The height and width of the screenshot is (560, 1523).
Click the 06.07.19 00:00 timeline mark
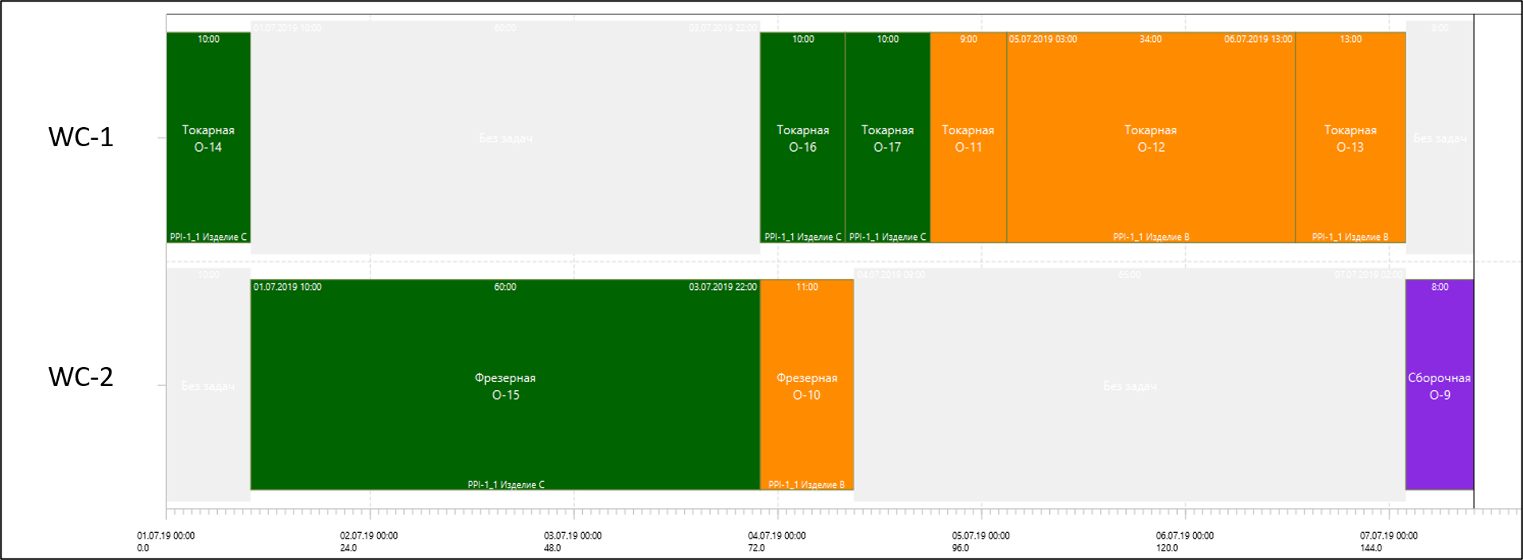click(1185, 536)
